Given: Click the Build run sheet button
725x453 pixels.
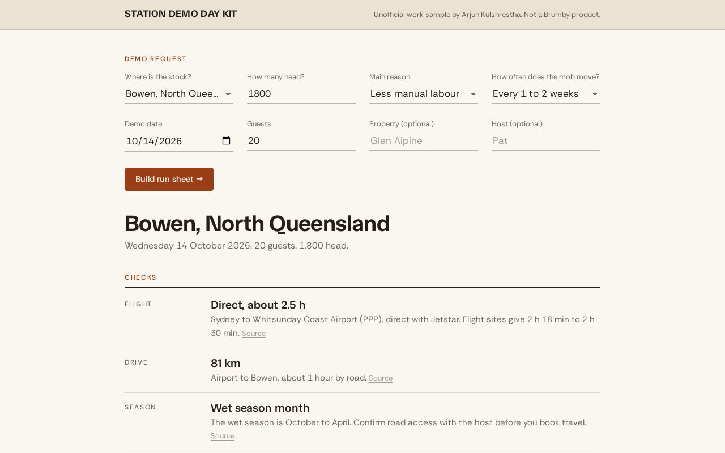Looking at the screenshot, I should (x=169, y=179).
